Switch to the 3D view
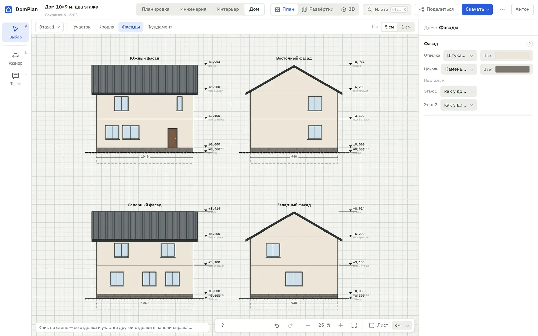 [x=348, y=9]
